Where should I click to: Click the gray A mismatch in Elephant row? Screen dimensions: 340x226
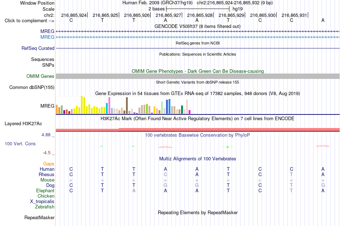click(x=134, y=190)
